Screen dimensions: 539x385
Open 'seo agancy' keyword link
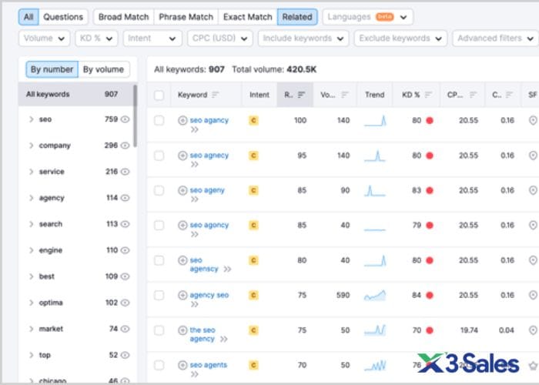209,120
